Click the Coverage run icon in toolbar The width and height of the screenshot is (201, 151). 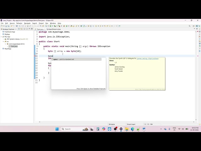(55, 26)
